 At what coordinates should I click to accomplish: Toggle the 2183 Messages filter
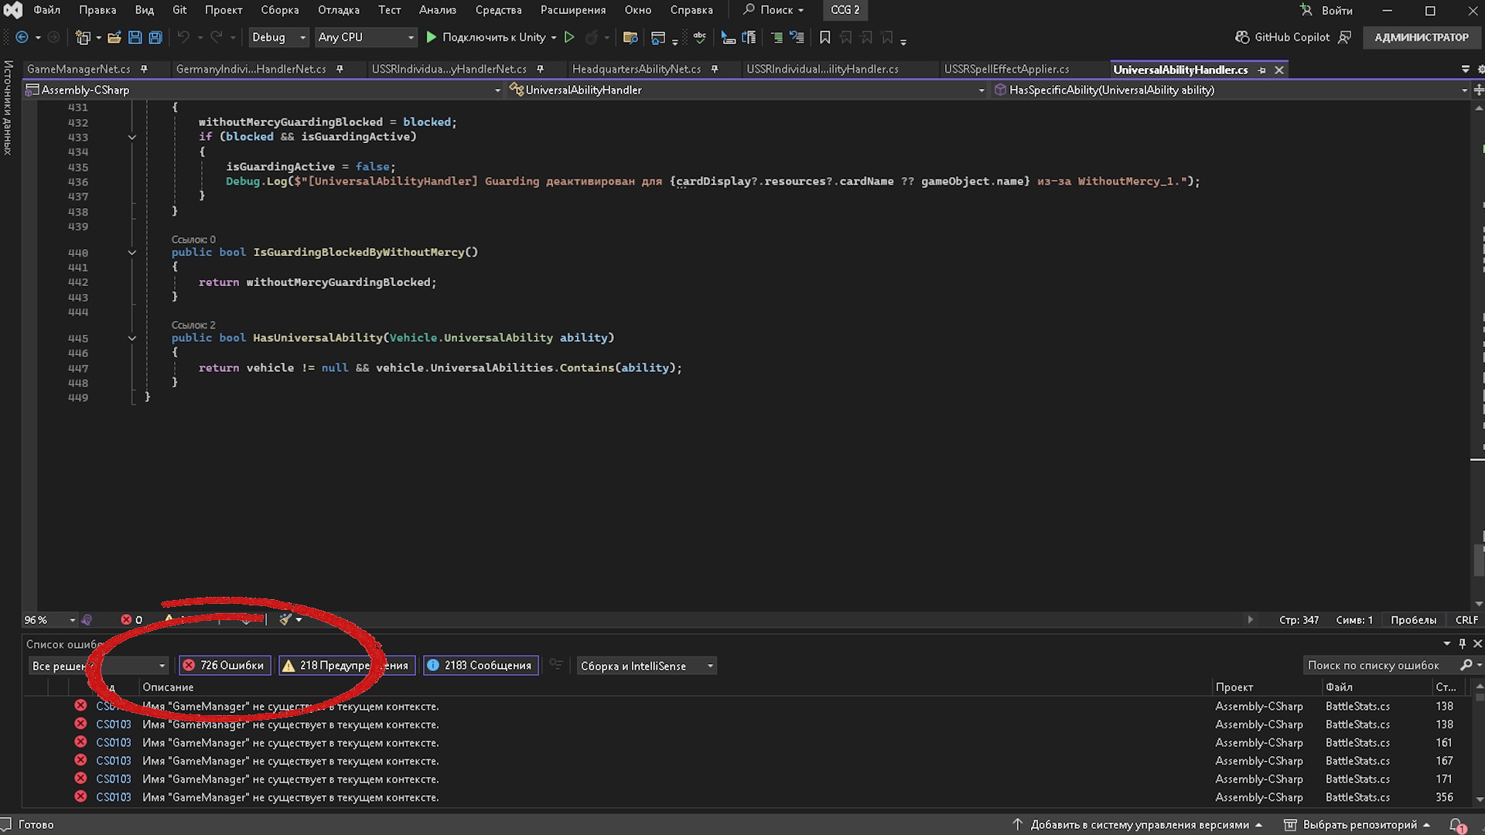(480, 666)
